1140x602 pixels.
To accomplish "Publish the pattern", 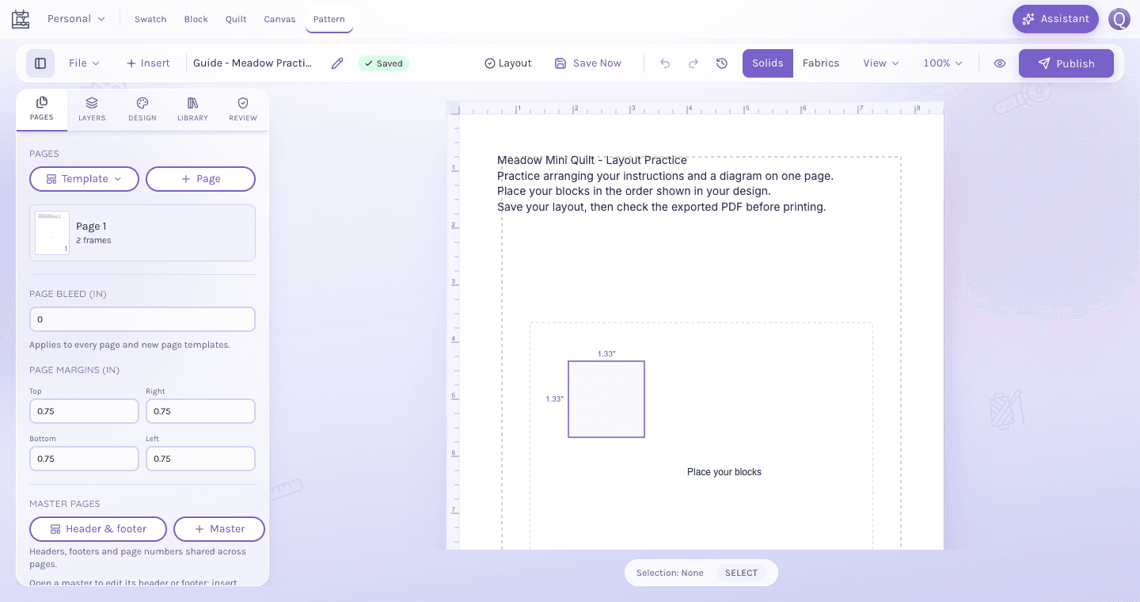I will coord(1066,63).
